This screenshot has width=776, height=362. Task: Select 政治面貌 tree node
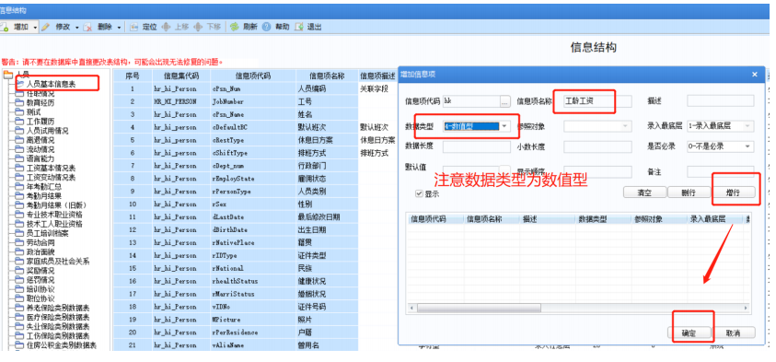click(41, 252)
